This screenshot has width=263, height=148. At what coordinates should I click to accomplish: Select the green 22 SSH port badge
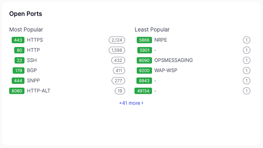19,60
